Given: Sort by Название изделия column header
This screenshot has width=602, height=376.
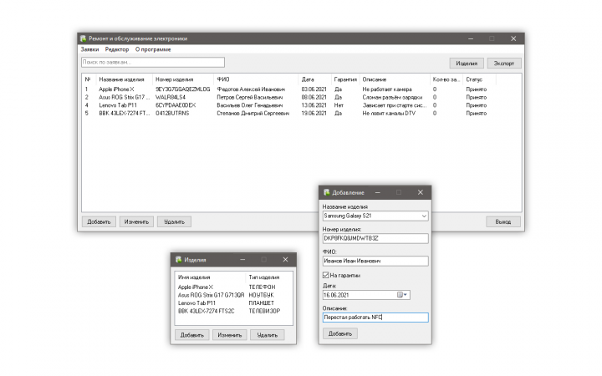Looking at the screenshot, I should [x=124, y=79].
